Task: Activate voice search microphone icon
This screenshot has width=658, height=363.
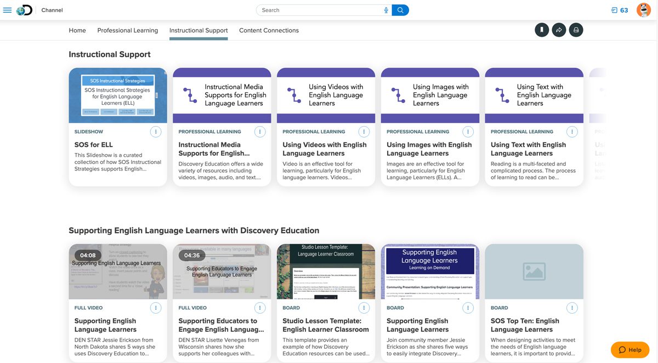Action: point(386,10)
